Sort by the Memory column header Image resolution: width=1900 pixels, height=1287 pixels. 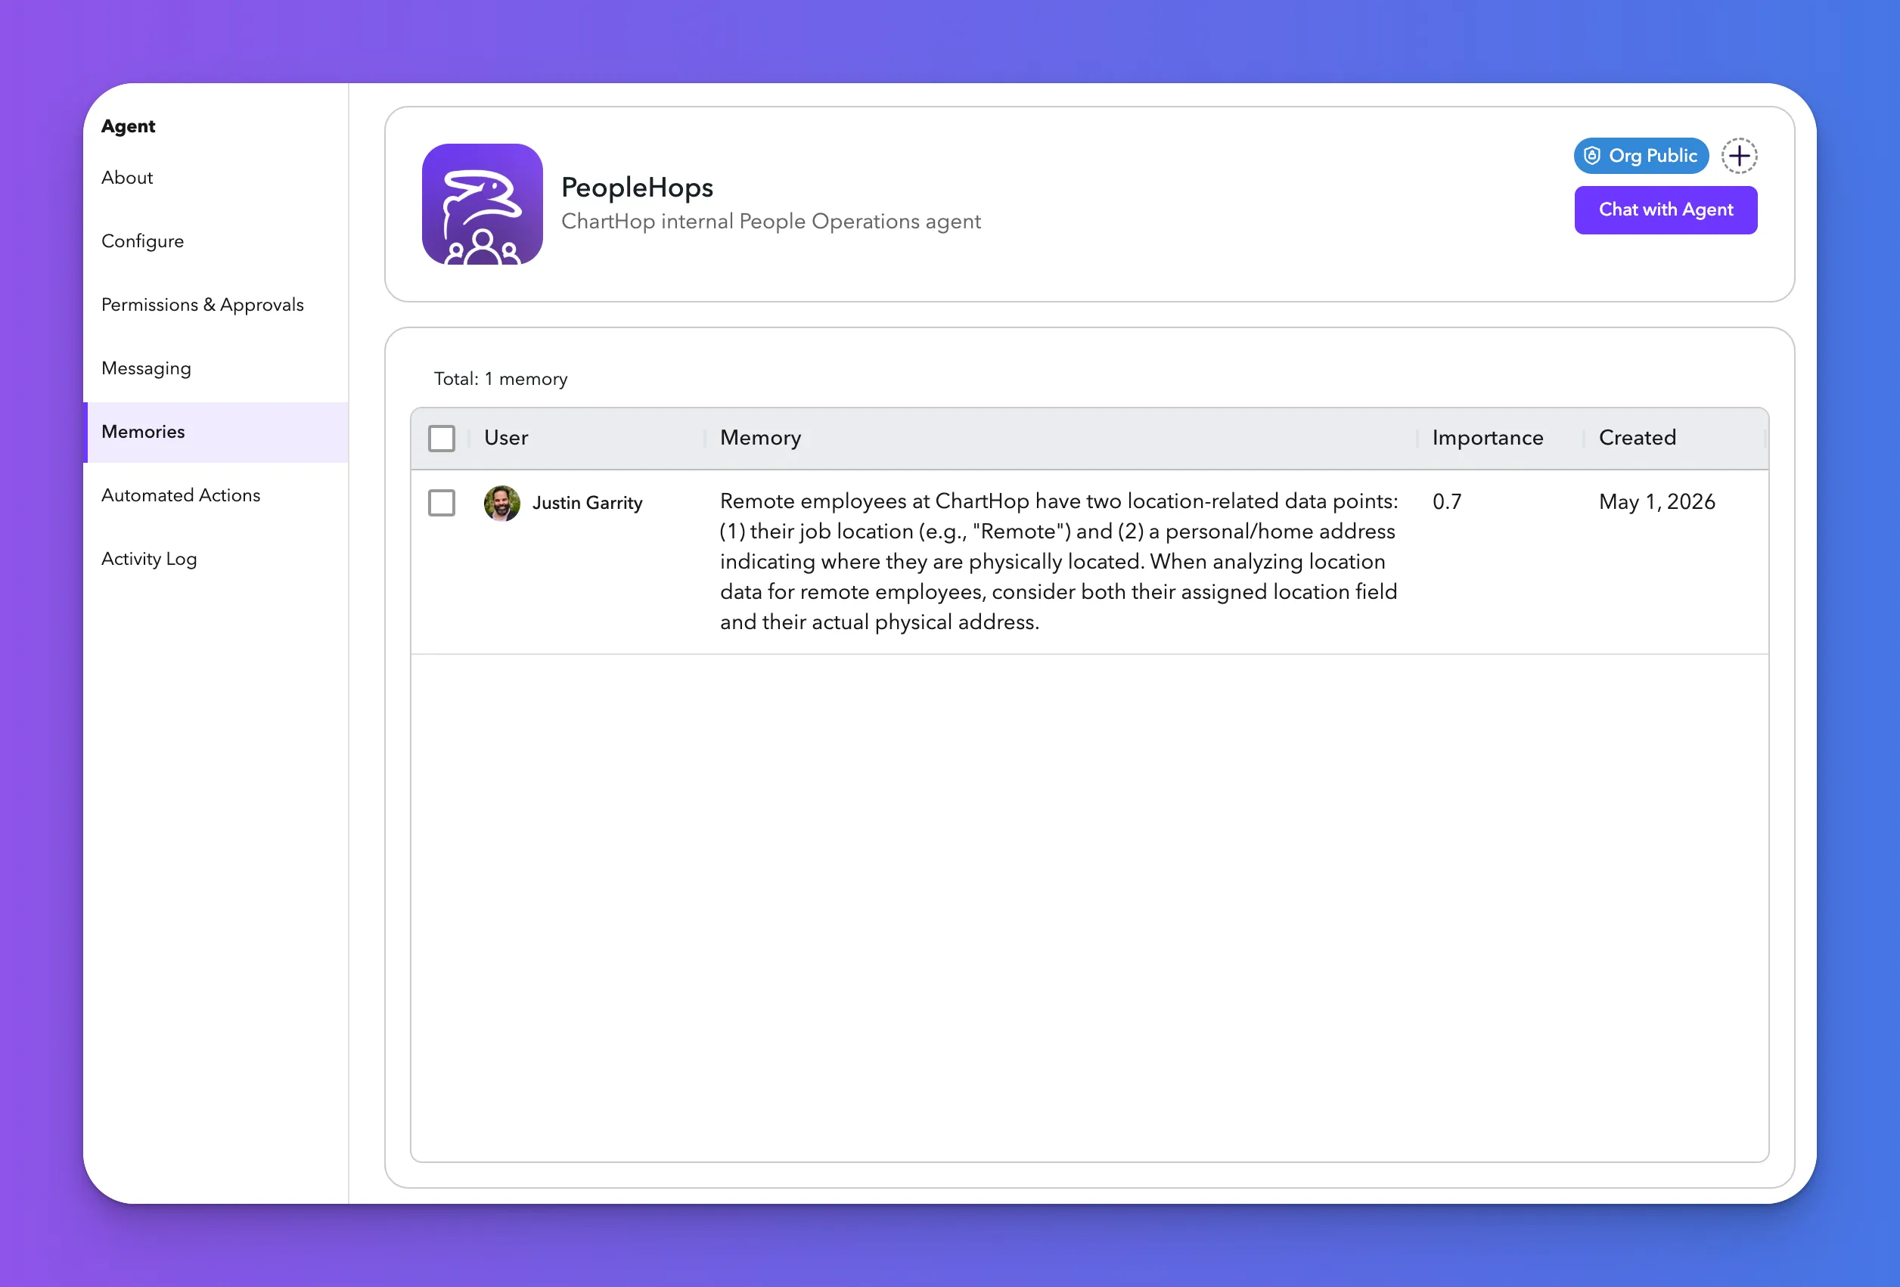[760, 438]
